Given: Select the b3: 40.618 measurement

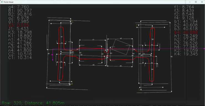Looking at the screenshot, I should coord(186,29).
